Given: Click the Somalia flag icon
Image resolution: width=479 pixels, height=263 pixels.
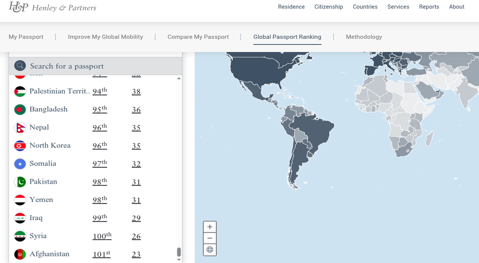Looking at the screenshot, I should pyautogui.click(x=20, y=164).
